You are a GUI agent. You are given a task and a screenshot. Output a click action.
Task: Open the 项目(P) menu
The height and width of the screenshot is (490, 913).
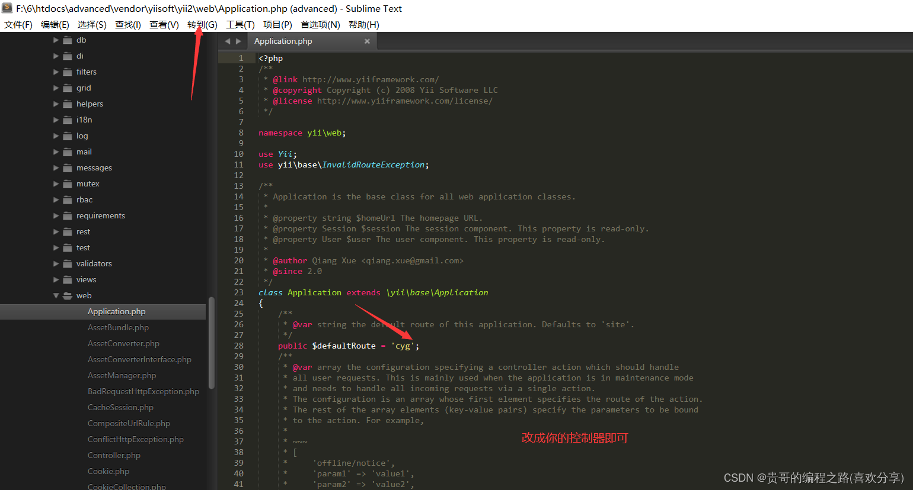click(x=277, y=24)
